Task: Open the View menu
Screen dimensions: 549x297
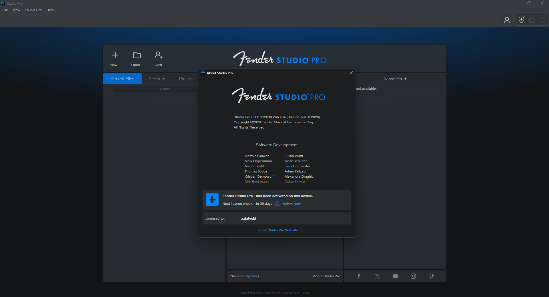Action: point(16,10)
